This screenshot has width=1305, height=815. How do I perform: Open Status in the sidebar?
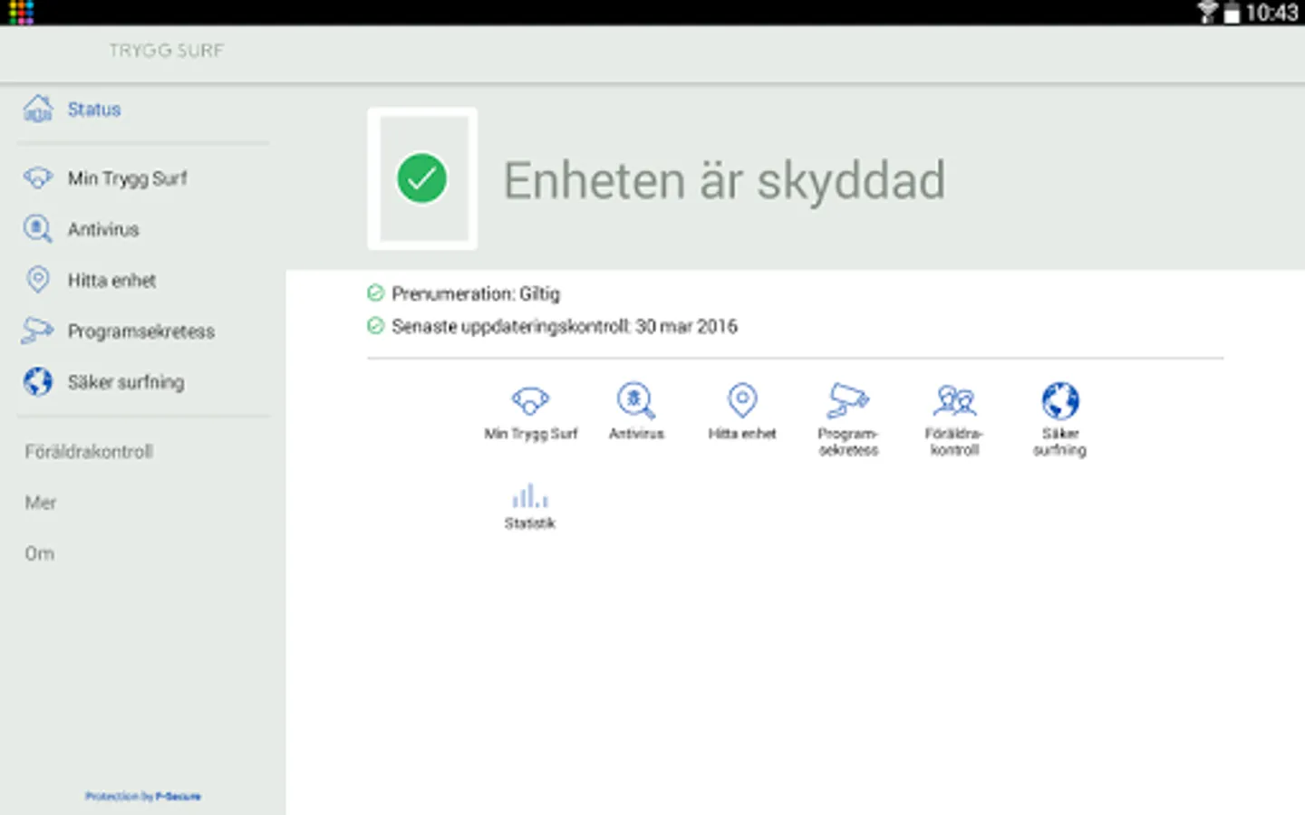coord(94,110)
